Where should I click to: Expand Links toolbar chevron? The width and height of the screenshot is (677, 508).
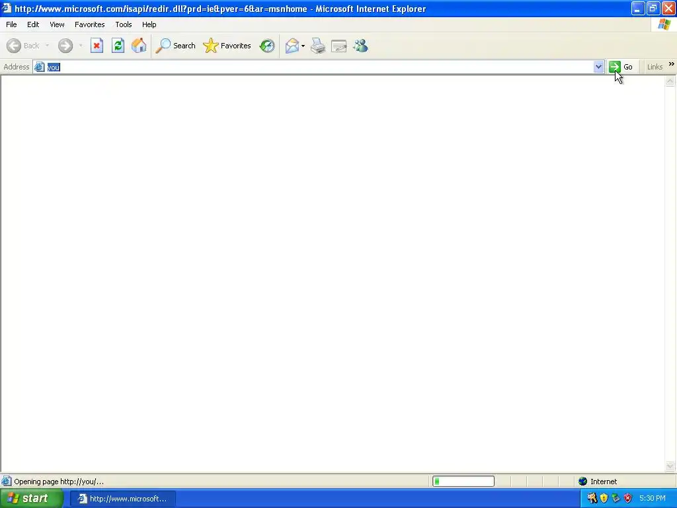[x=672, y=64]
